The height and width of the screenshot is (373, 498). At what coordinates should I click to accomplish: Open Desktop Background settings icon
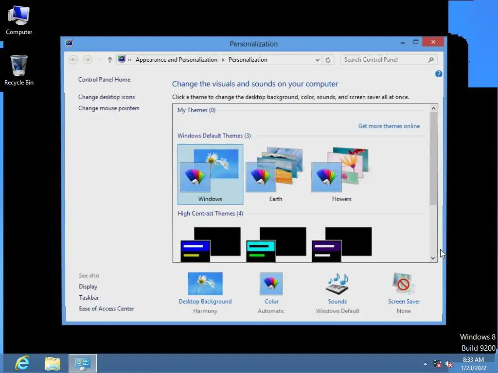[x=205, y=284]
